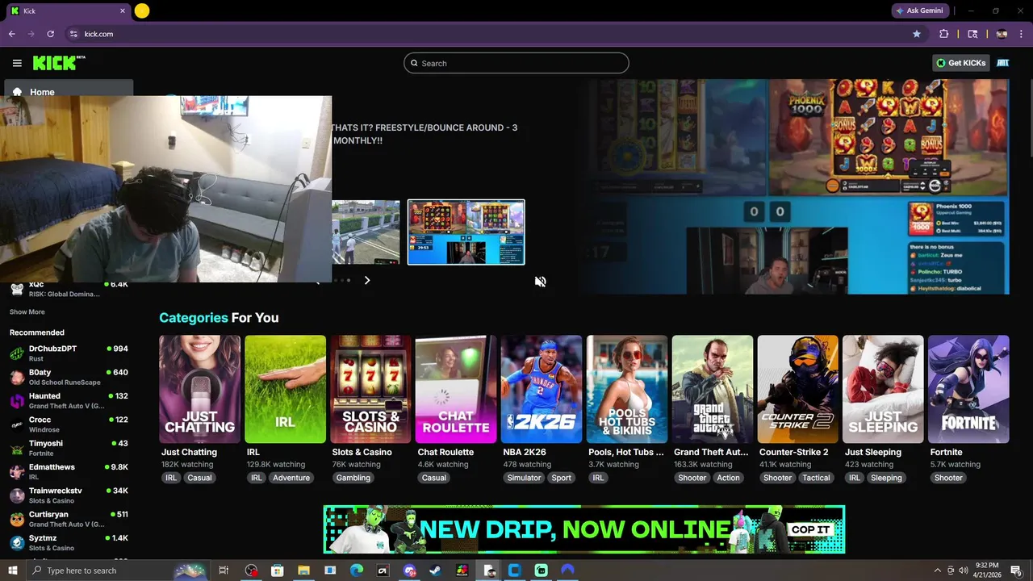Screen dimensions: 1033x581
Task: Open the Kick user avatar menu
Action: click(1003, 63)
